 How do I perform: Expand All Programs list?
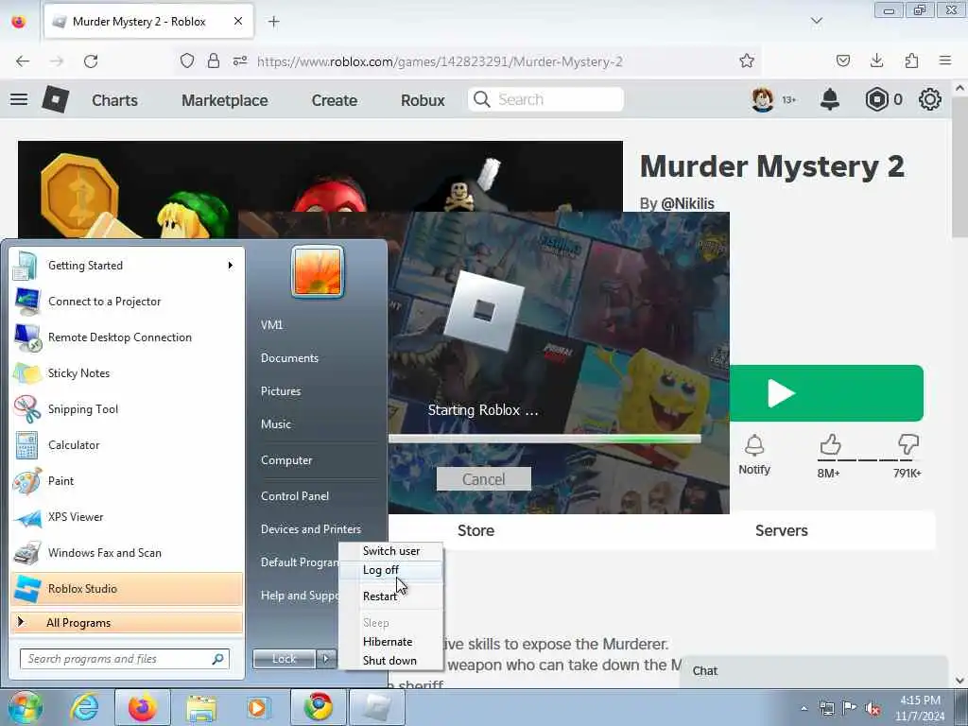pyautogui.click(x=127, y=623)
